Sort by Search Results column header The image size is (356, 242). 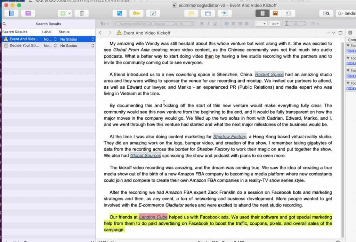(15, 32)
